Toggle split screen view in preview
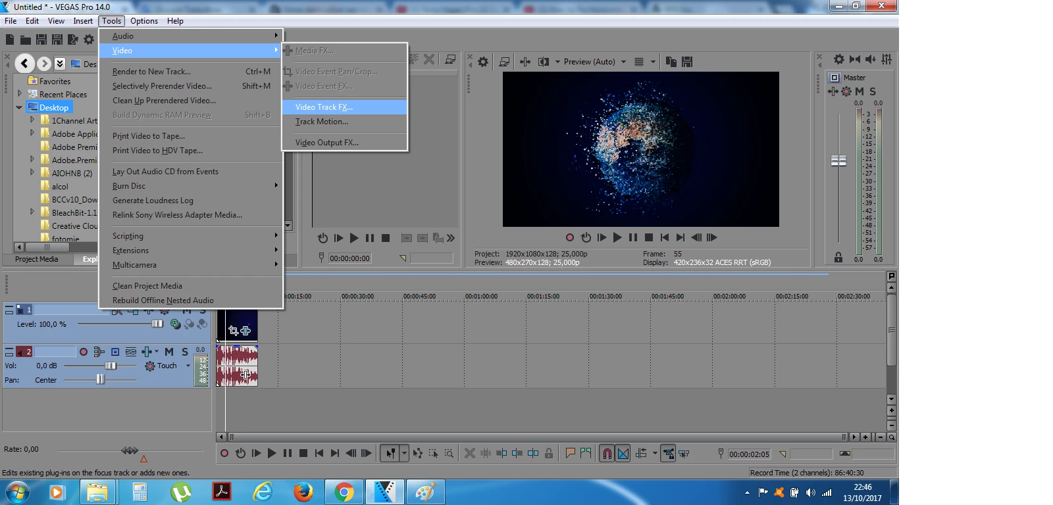 [544, 62]
